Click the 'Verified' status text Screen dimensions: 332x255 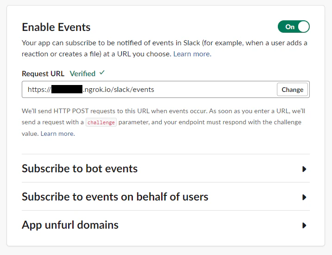click(82, 73)
